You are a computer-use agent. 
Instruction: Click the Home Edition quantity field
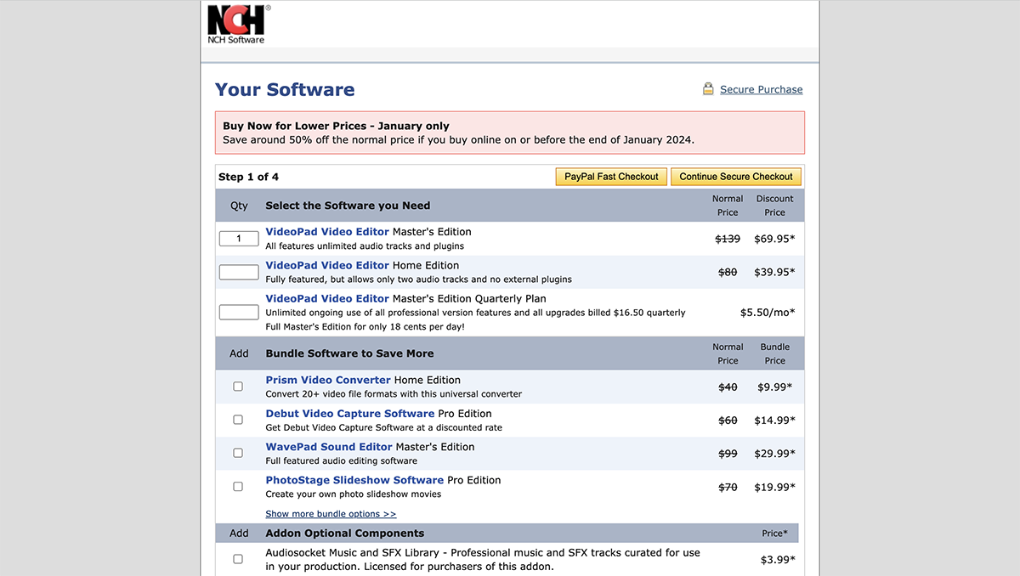239,272
